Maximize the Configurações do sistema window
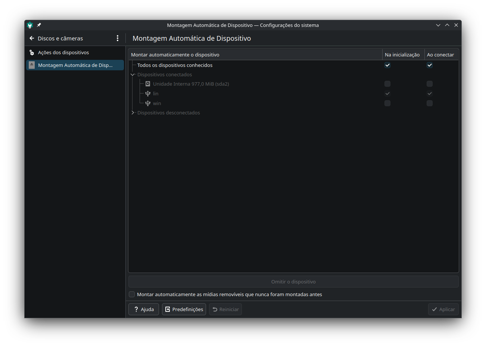The height and width of the screenshot is (347, 486). point(447,25)
